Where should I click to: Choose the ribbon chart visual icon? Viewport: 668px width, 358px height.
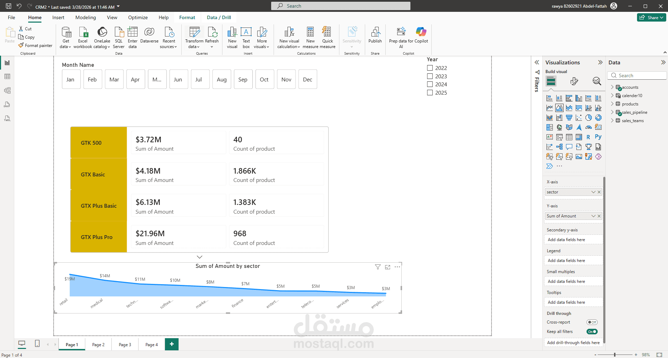550,118
